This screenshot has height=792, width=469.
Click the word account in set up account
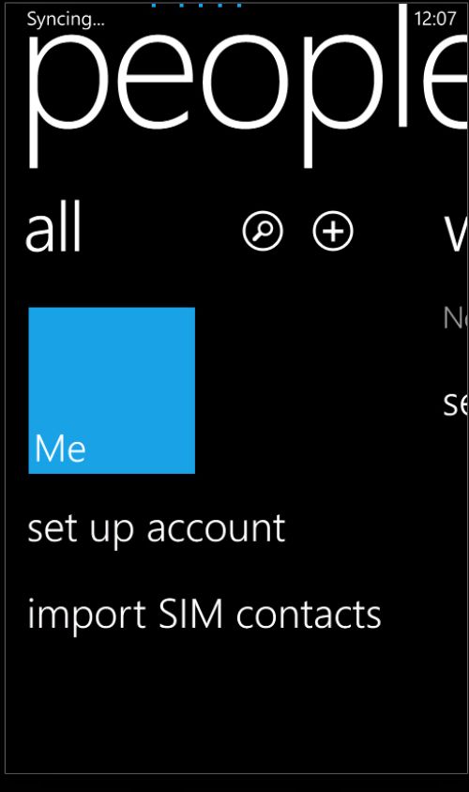click(216, 529)
